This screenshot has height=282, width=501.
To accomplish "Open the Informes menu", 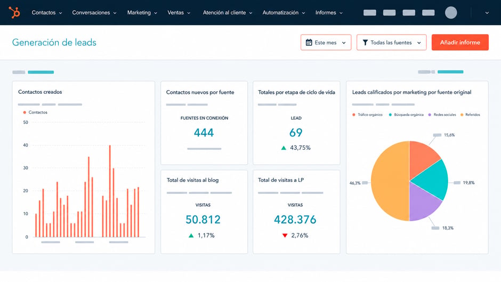I will 329,12.
